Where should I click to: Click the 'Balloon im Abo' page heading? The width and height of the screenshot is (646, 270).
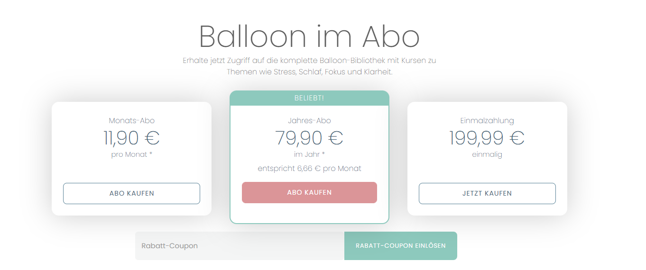(309, 36)
